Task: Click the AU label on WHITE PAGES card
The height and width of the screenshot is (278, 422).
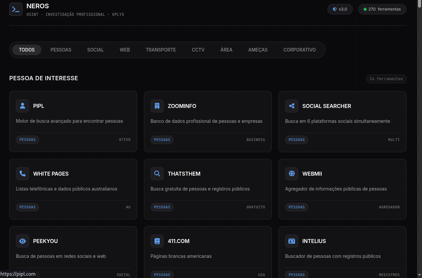Action: [128, 207]
